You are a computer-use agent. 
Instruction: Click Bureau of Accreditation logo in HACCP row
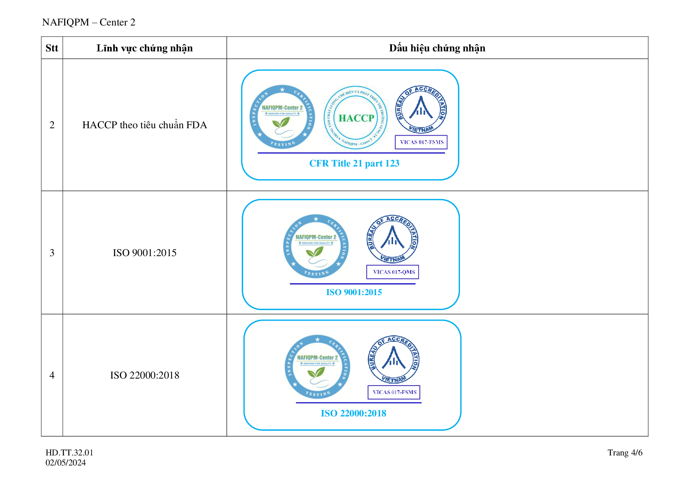click(421, 110)
